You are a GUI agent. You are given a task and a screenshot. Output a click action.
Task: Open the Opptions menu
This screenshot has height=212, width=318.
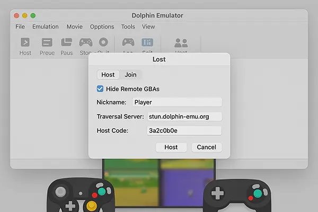(x=102, y=26)
